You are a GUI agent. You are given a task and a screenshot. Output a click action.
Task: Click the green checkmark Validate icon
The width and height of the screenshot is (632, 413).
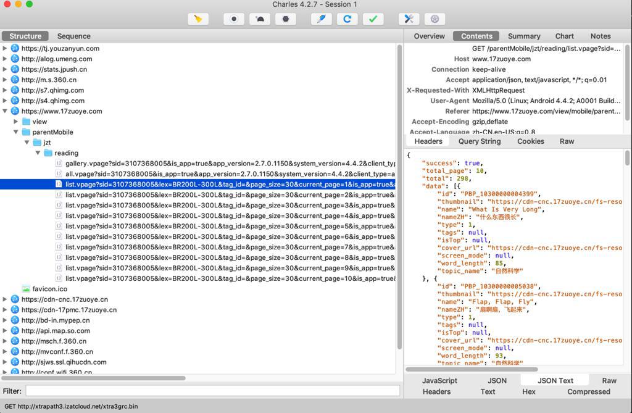pyautogui.click(x=373, y=19)
